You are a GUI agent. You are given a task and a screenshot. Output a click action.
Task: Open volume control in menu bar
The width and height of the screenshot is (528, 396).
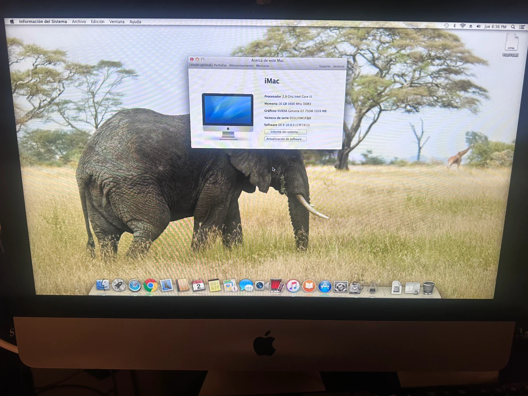click(478, 26)
